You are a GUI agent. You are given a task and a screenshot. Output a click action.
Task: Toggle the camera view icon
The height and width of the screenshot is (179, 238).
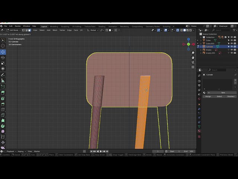click(x=193, y=62)
